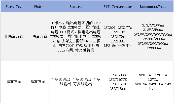This screenshot has height=103, width=174.
Task: Select the 隔离 column header
Action: (38, 7)
